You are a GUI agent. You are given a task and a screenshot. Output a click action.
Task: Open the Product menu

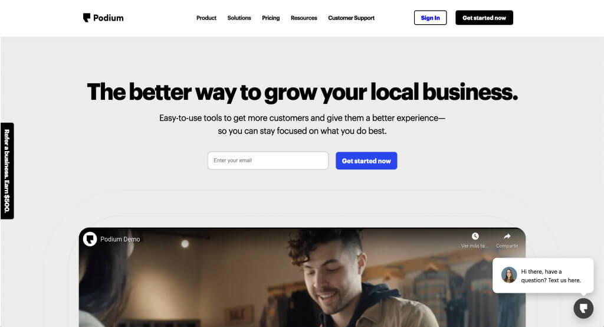[206, 18]
